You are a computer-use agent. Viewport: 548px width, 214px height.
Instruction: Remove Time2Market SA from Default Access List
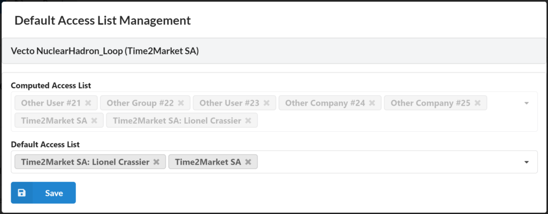coord(248,162)
